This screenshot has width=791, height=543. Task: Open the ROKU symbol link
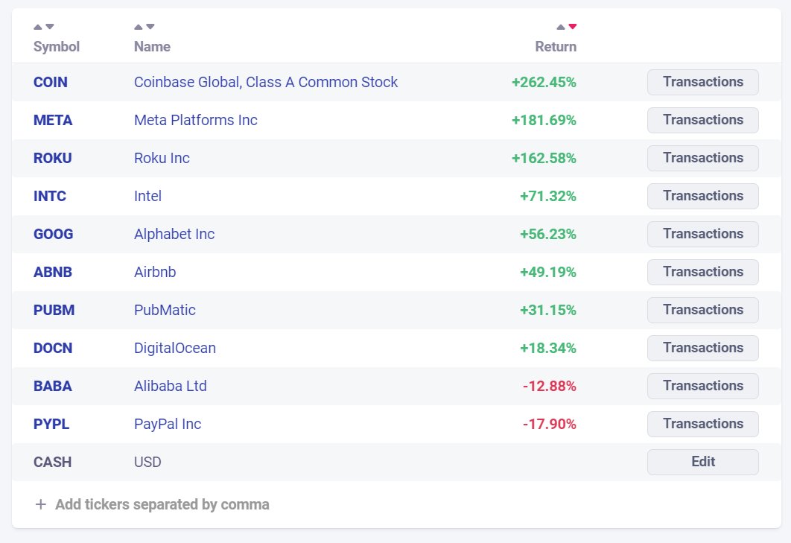(52, 158)
